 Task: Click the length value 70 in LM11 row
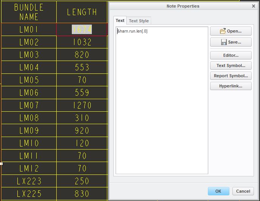point(82,156)
